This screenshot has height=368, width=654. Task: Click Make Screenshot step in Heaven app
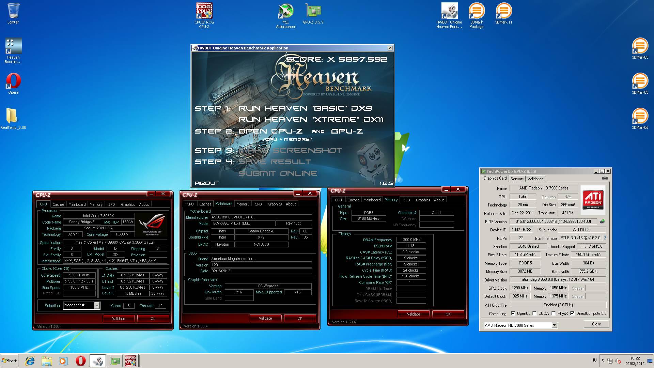[290, 151]
